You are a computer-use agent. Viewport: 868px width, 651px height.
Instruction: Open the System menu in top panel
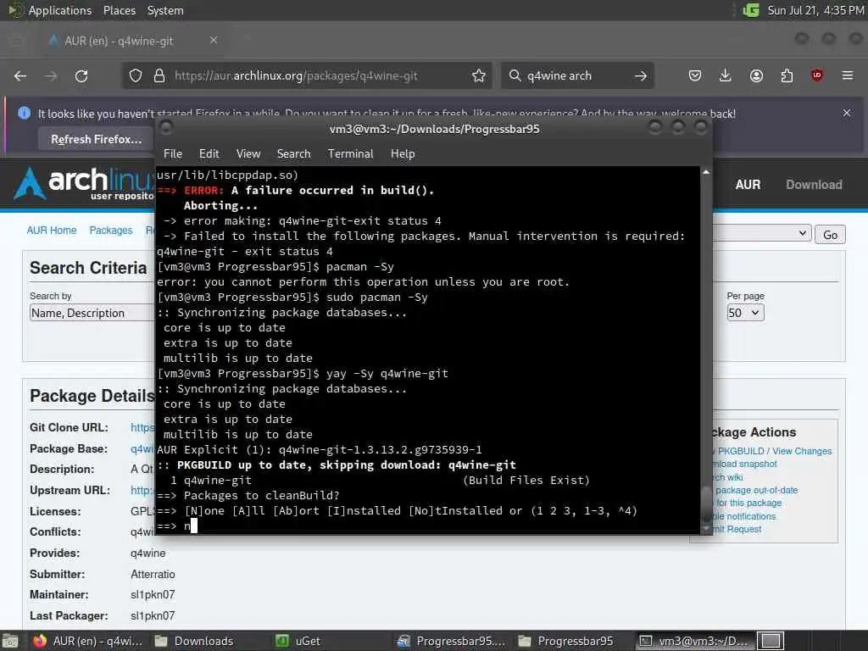(x=165, y=10)
